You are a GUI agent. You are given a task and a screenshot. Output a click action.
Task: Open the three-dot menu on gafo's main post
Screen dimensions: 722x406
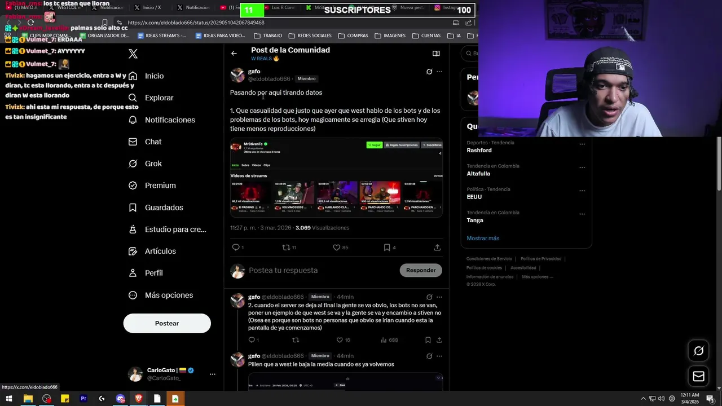pos(439,72)
